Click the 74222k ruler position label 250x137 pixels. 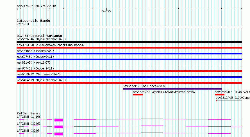[x=106, y=11]
